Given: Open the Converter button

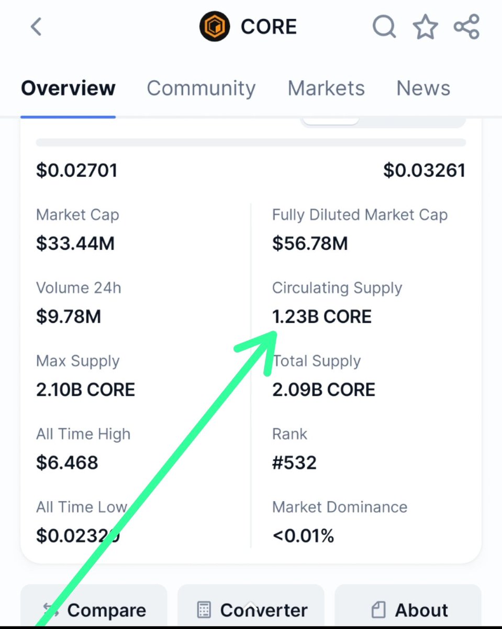Looking at the screenshot, I should pyautogui.click(x=251, y=605).
